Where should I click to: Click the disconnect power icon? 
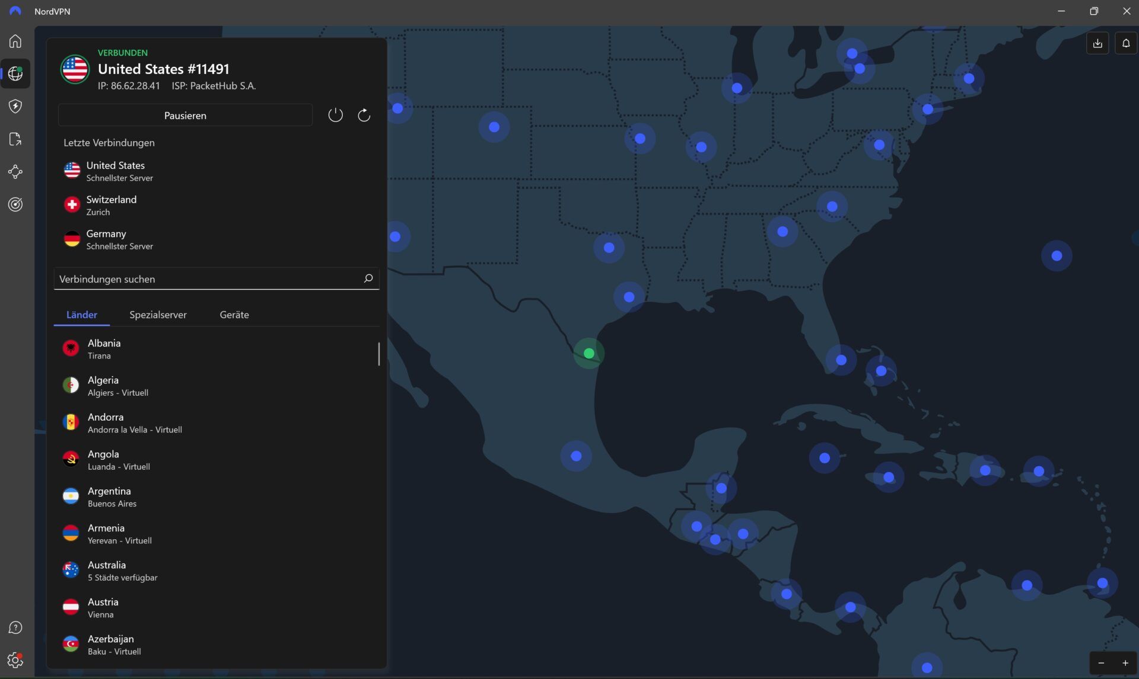click(x=335, y=115)
